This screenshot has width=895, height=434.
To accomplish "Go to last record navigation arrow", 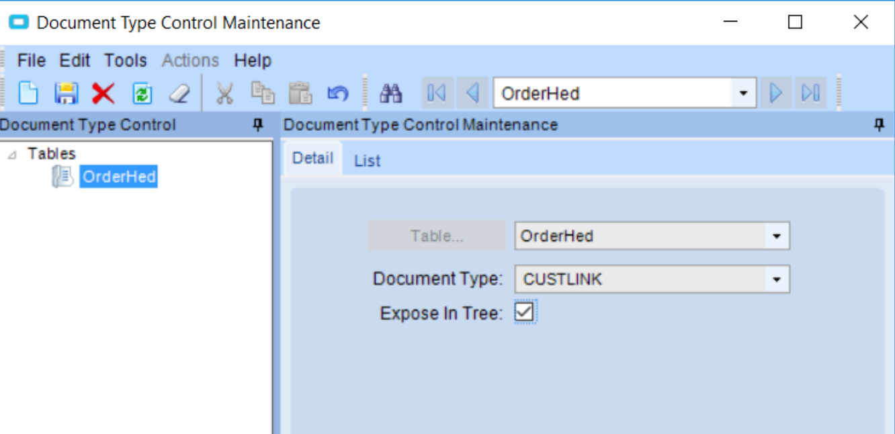I will (x=810, y=93).
